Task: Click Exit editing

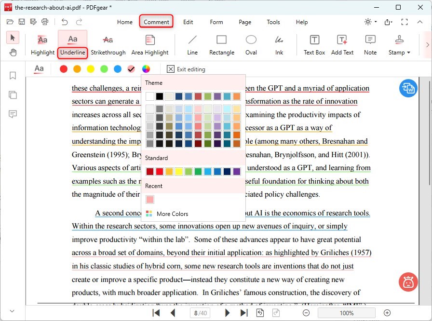Action: pyautogui.click(x=186, y=69)
